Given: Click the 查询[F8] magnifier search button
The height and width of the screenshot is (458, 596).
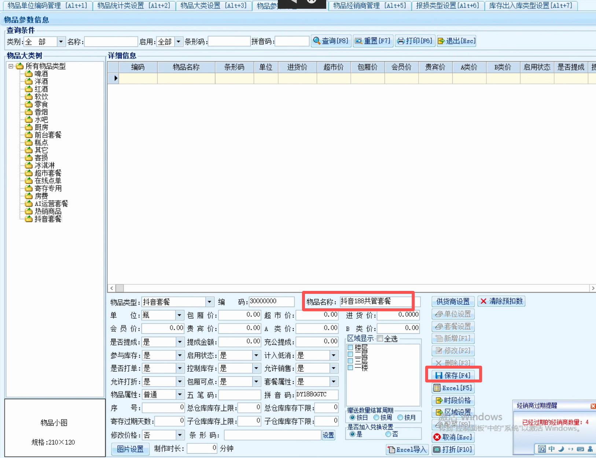Looking at the screenshot, I should point(331,41).
